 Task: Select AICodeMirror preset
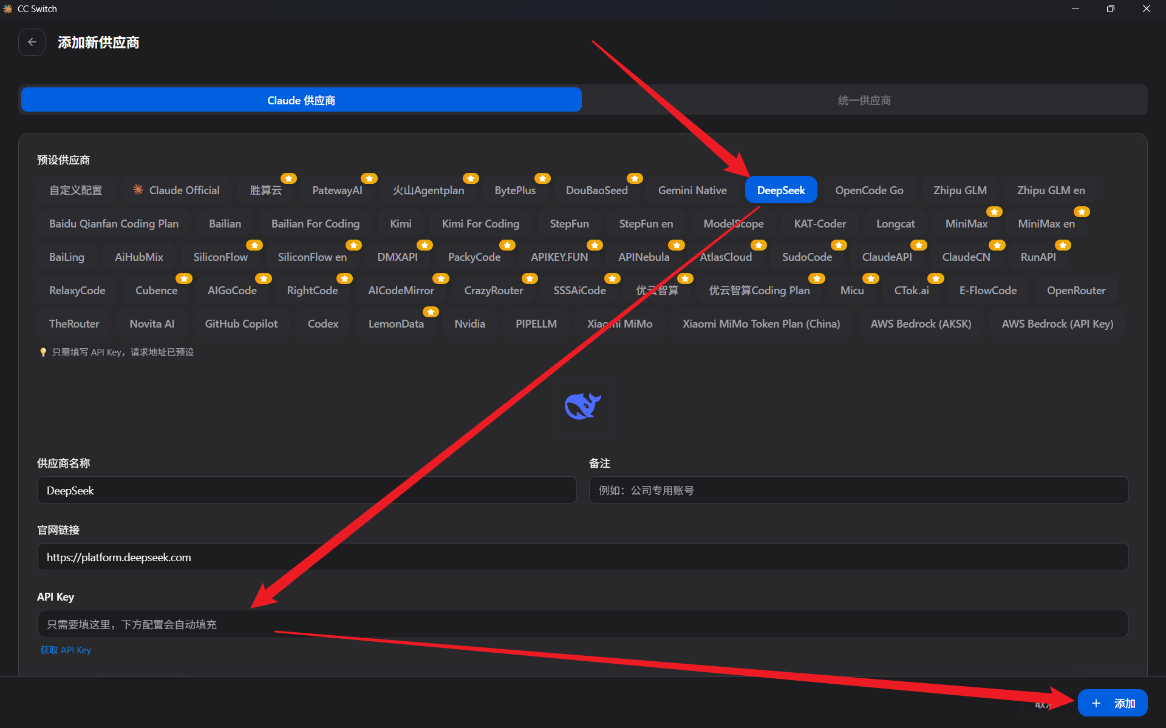(x=401, y=290)
